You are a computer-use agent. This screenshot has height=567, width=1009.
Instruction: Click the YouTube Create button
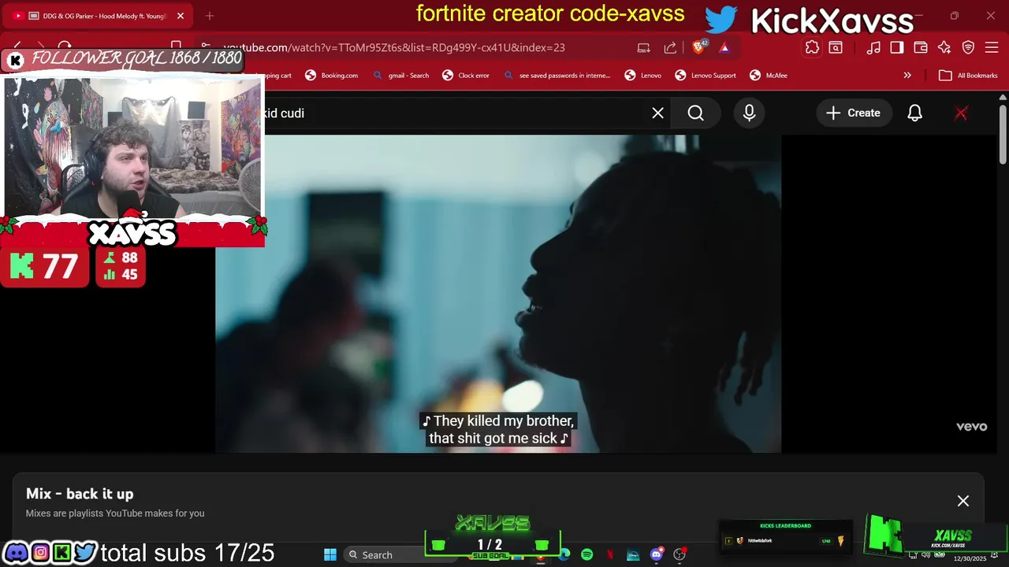pos(853,113)
